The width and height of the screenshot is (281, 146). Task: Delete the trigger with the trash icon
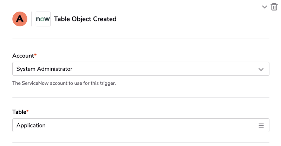tap(274, 7)
